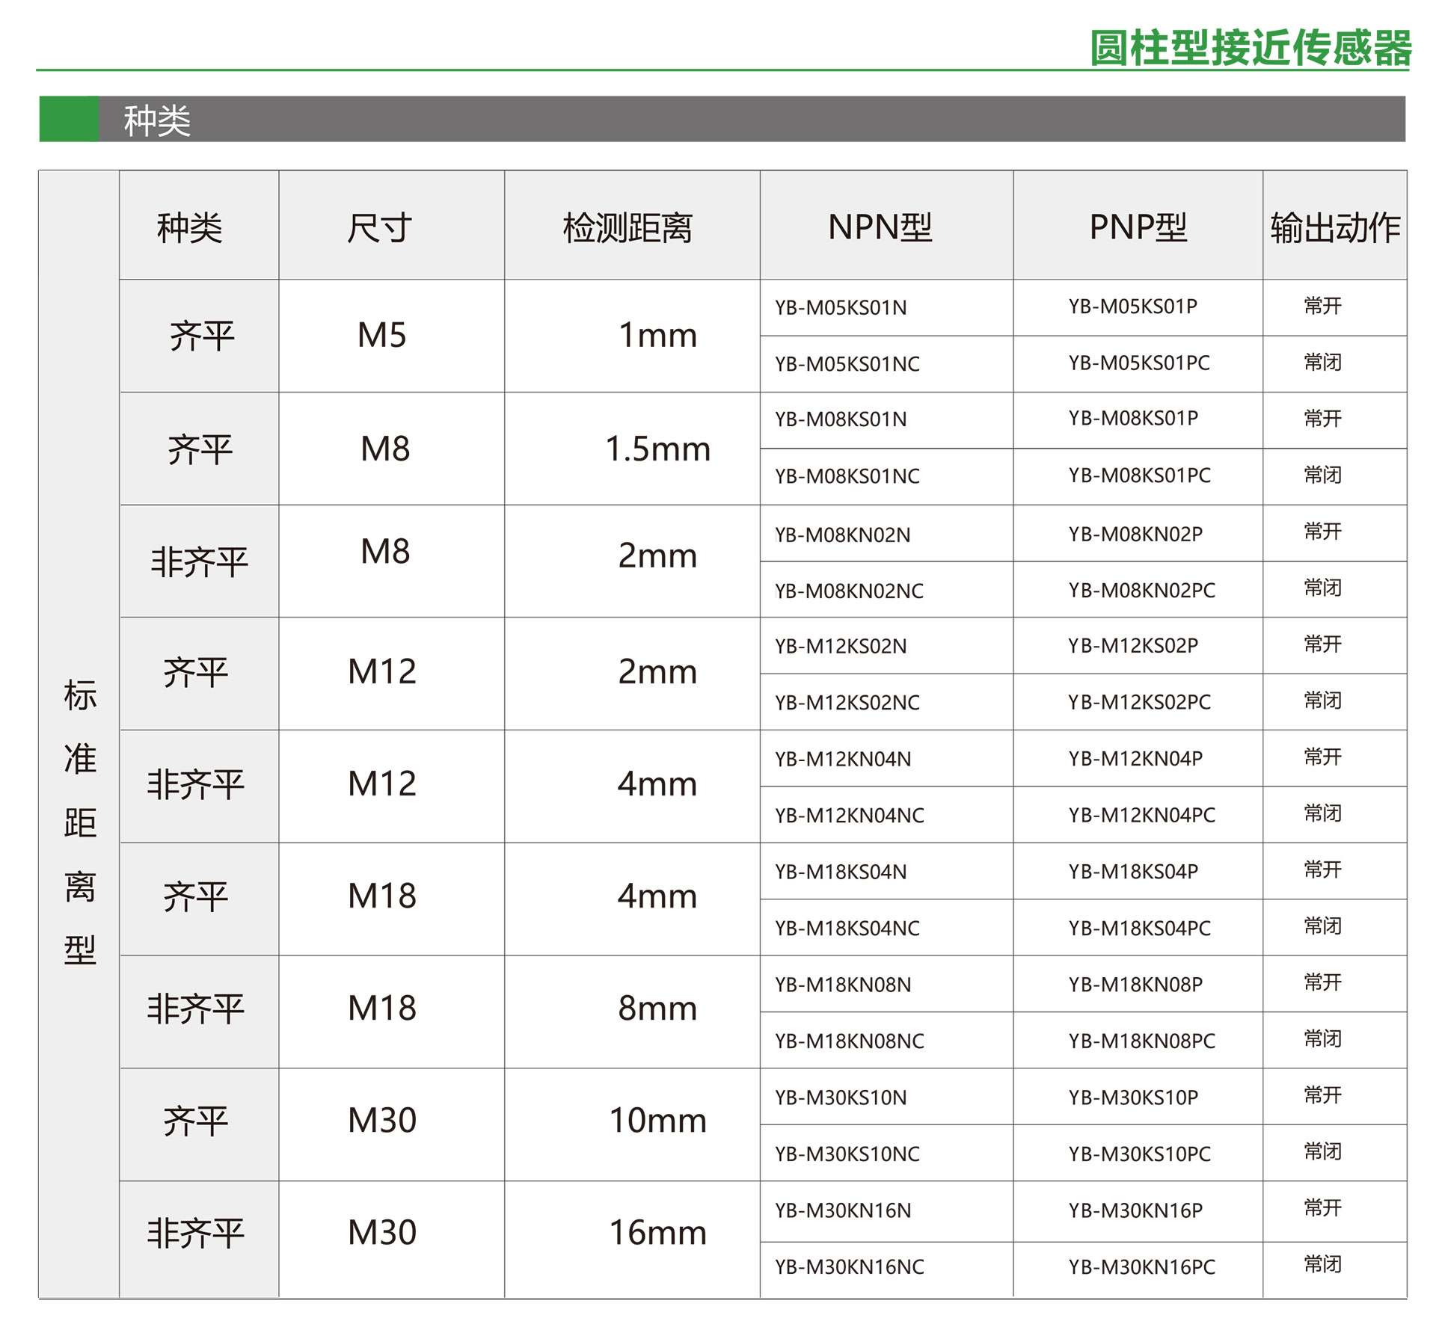This screenshot has height=1333, width=1436.
Task: Click the 尺寸 column header
Action: point(379,227)
